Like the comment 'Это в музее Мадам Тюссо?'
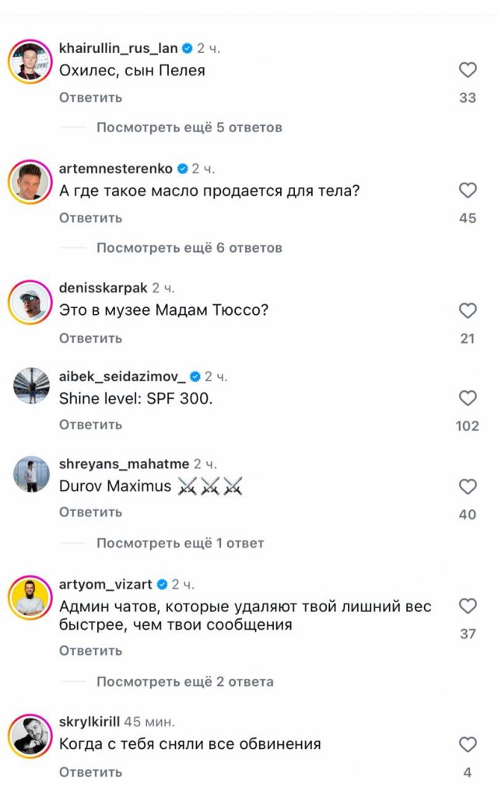The height and width of the screenshot is (787, 498). pos(468,310)
